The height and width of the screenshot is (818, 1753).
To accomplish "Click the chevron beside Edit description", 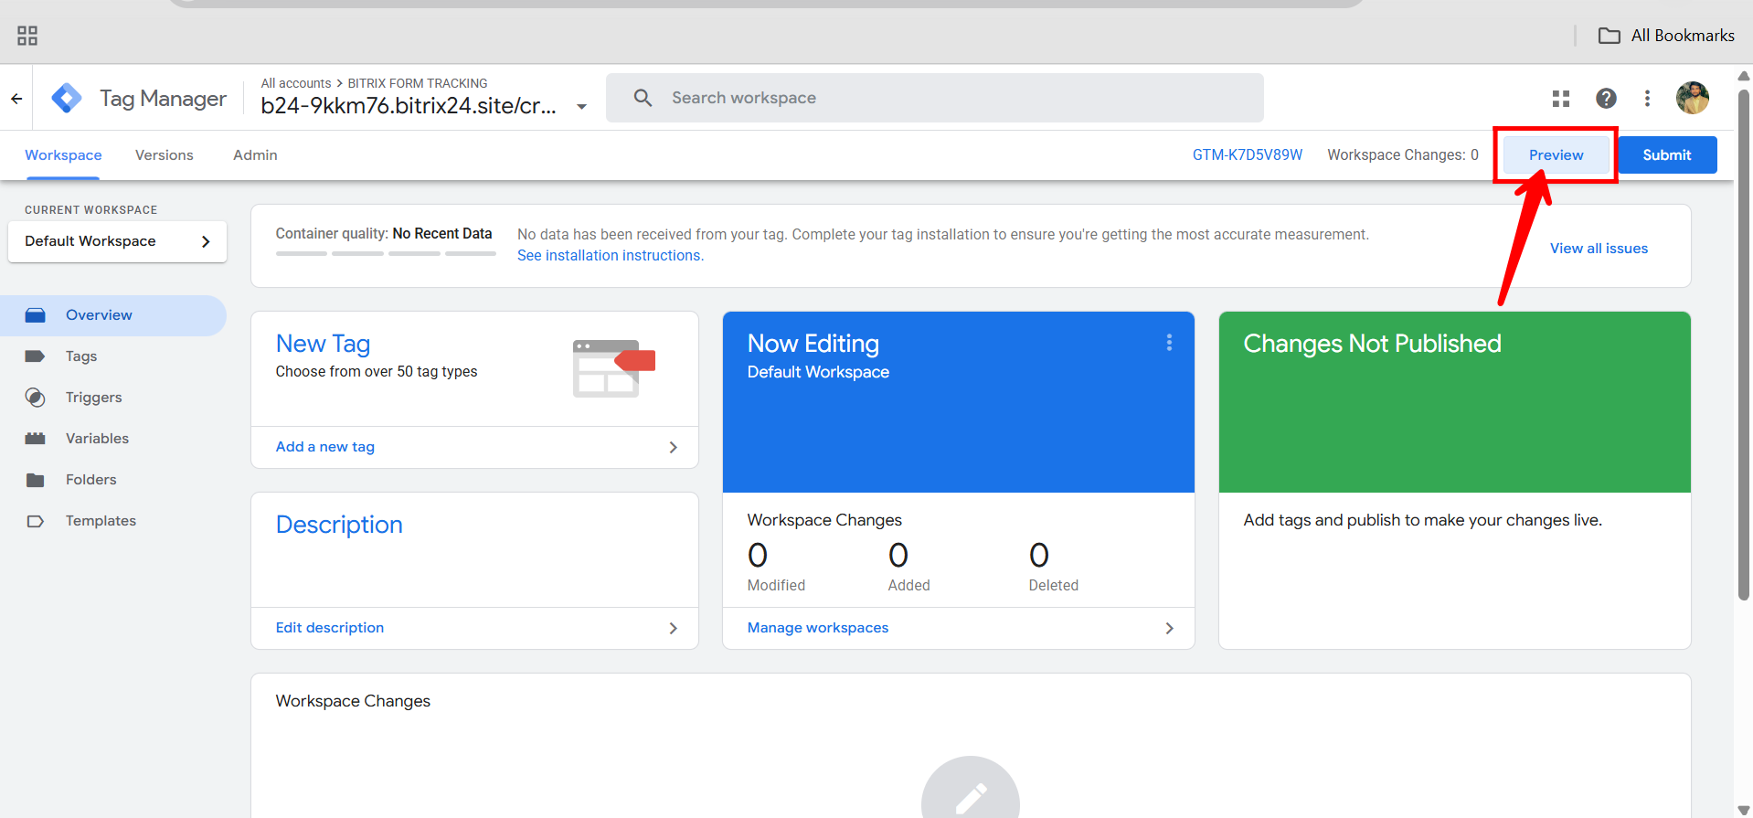I will (x=674, y=628).
